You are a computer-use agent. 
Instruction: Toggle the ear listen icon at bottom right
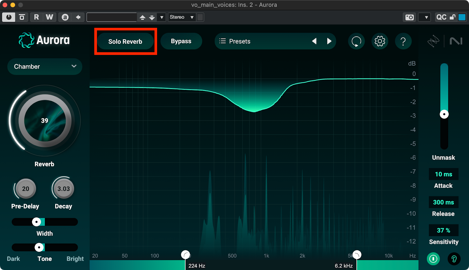(x=454, y=259)
